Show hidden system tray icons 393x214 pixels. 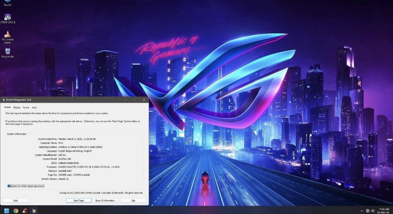pyautogui.click(x=362, y=211)
